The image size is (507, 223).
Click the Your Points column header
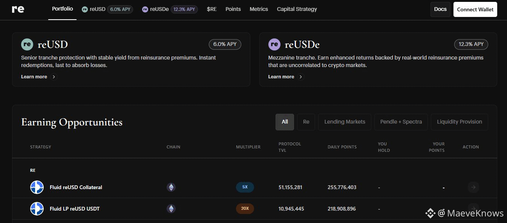click(x=437, y=147)
